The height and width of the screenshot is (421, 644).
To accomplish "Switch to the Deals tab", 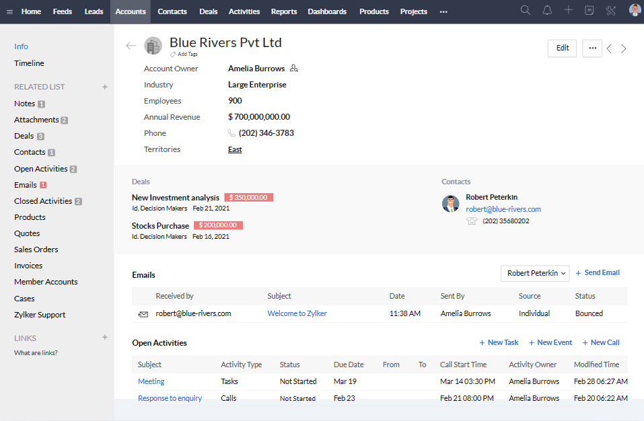I will (209, 11).
